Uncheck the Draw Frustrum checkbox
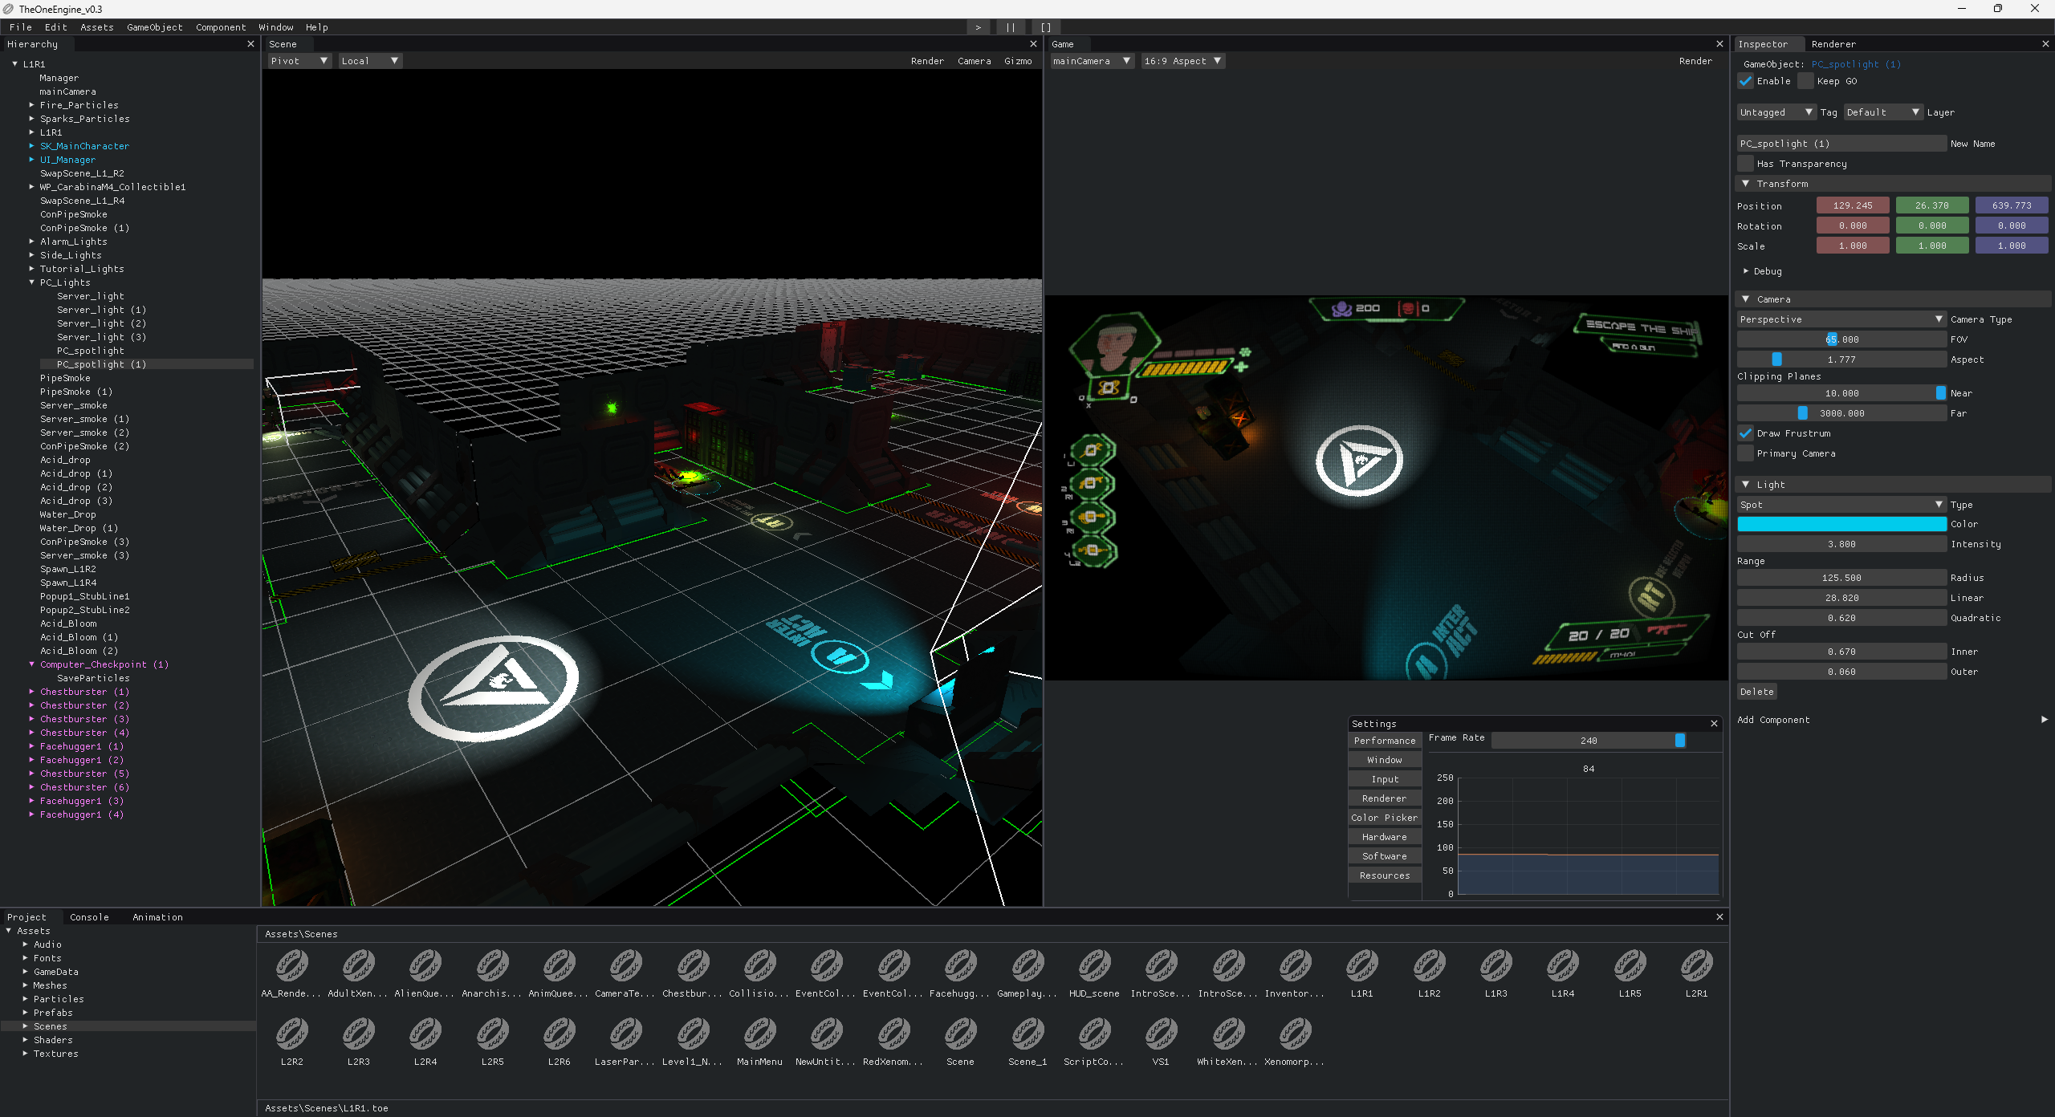The height and width of the screenshot is (1117, 2055). (1745, 433)
